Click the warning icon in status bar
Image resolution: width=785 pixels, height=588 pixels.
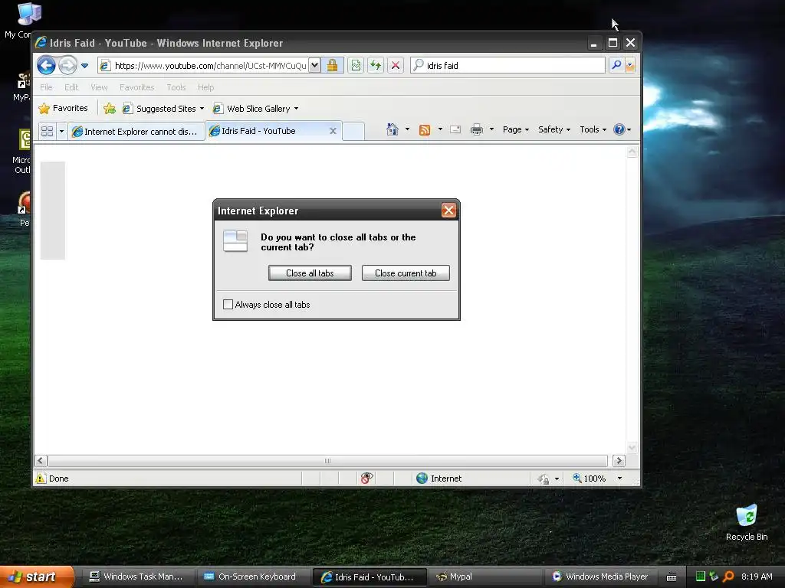(41, 479)
